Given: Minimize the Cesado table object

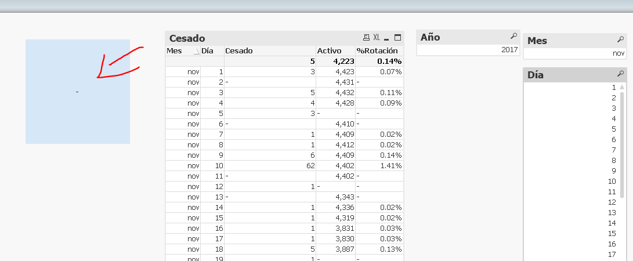Looking at the screenshot, I should click(x=387, y=38).
